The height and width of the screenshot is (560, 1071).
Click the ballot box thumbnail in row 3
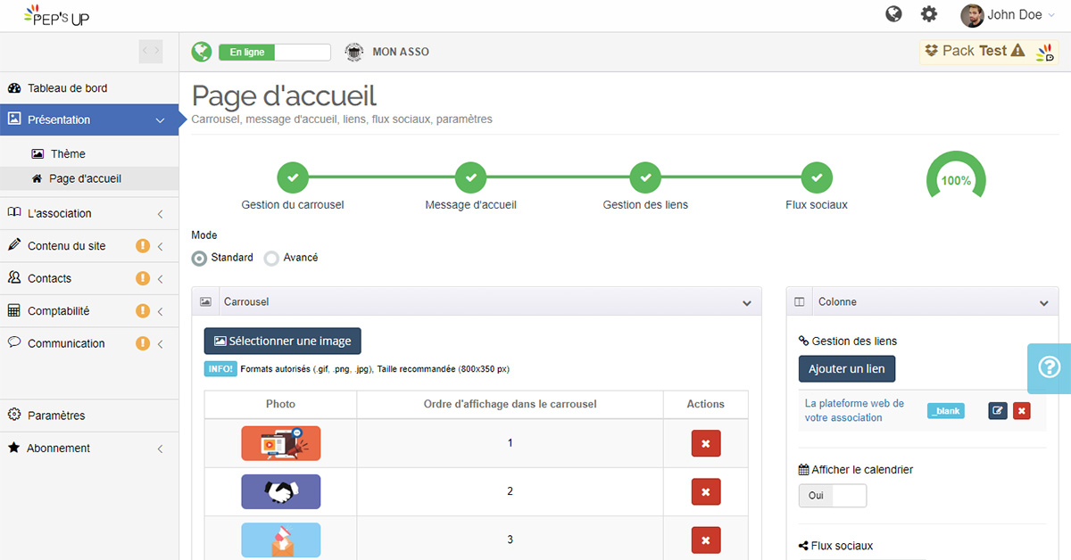[280, 539]
